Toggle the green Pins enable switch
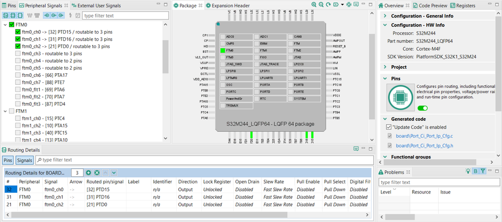Screen dimensions: 502x222 pyautogui.click(x=423, y=108)
